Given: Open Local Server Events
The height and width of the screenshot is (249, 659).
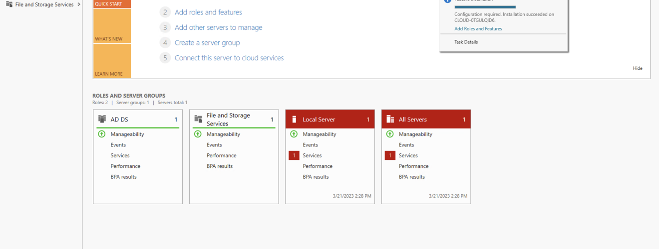Looking at the screenshot, I should (310, 145).
